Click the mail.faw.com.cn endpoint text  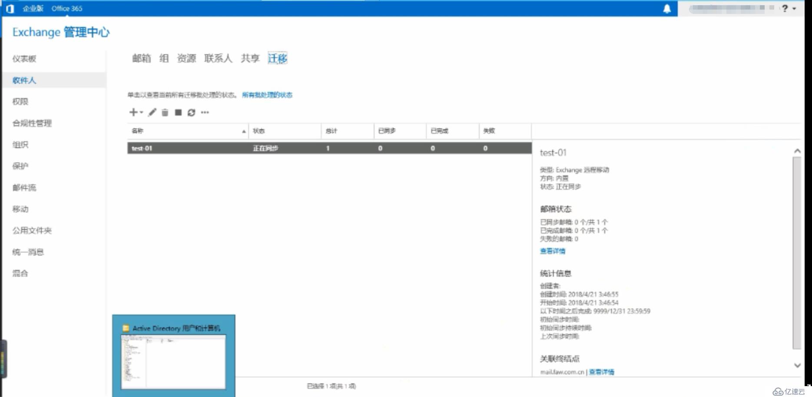click(x=562, y=372)
